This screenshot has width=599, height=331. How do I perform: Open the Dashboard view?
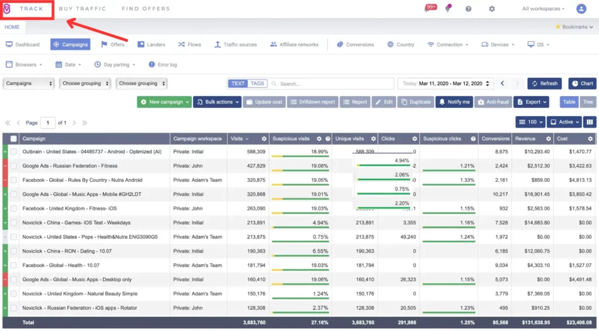23,44
